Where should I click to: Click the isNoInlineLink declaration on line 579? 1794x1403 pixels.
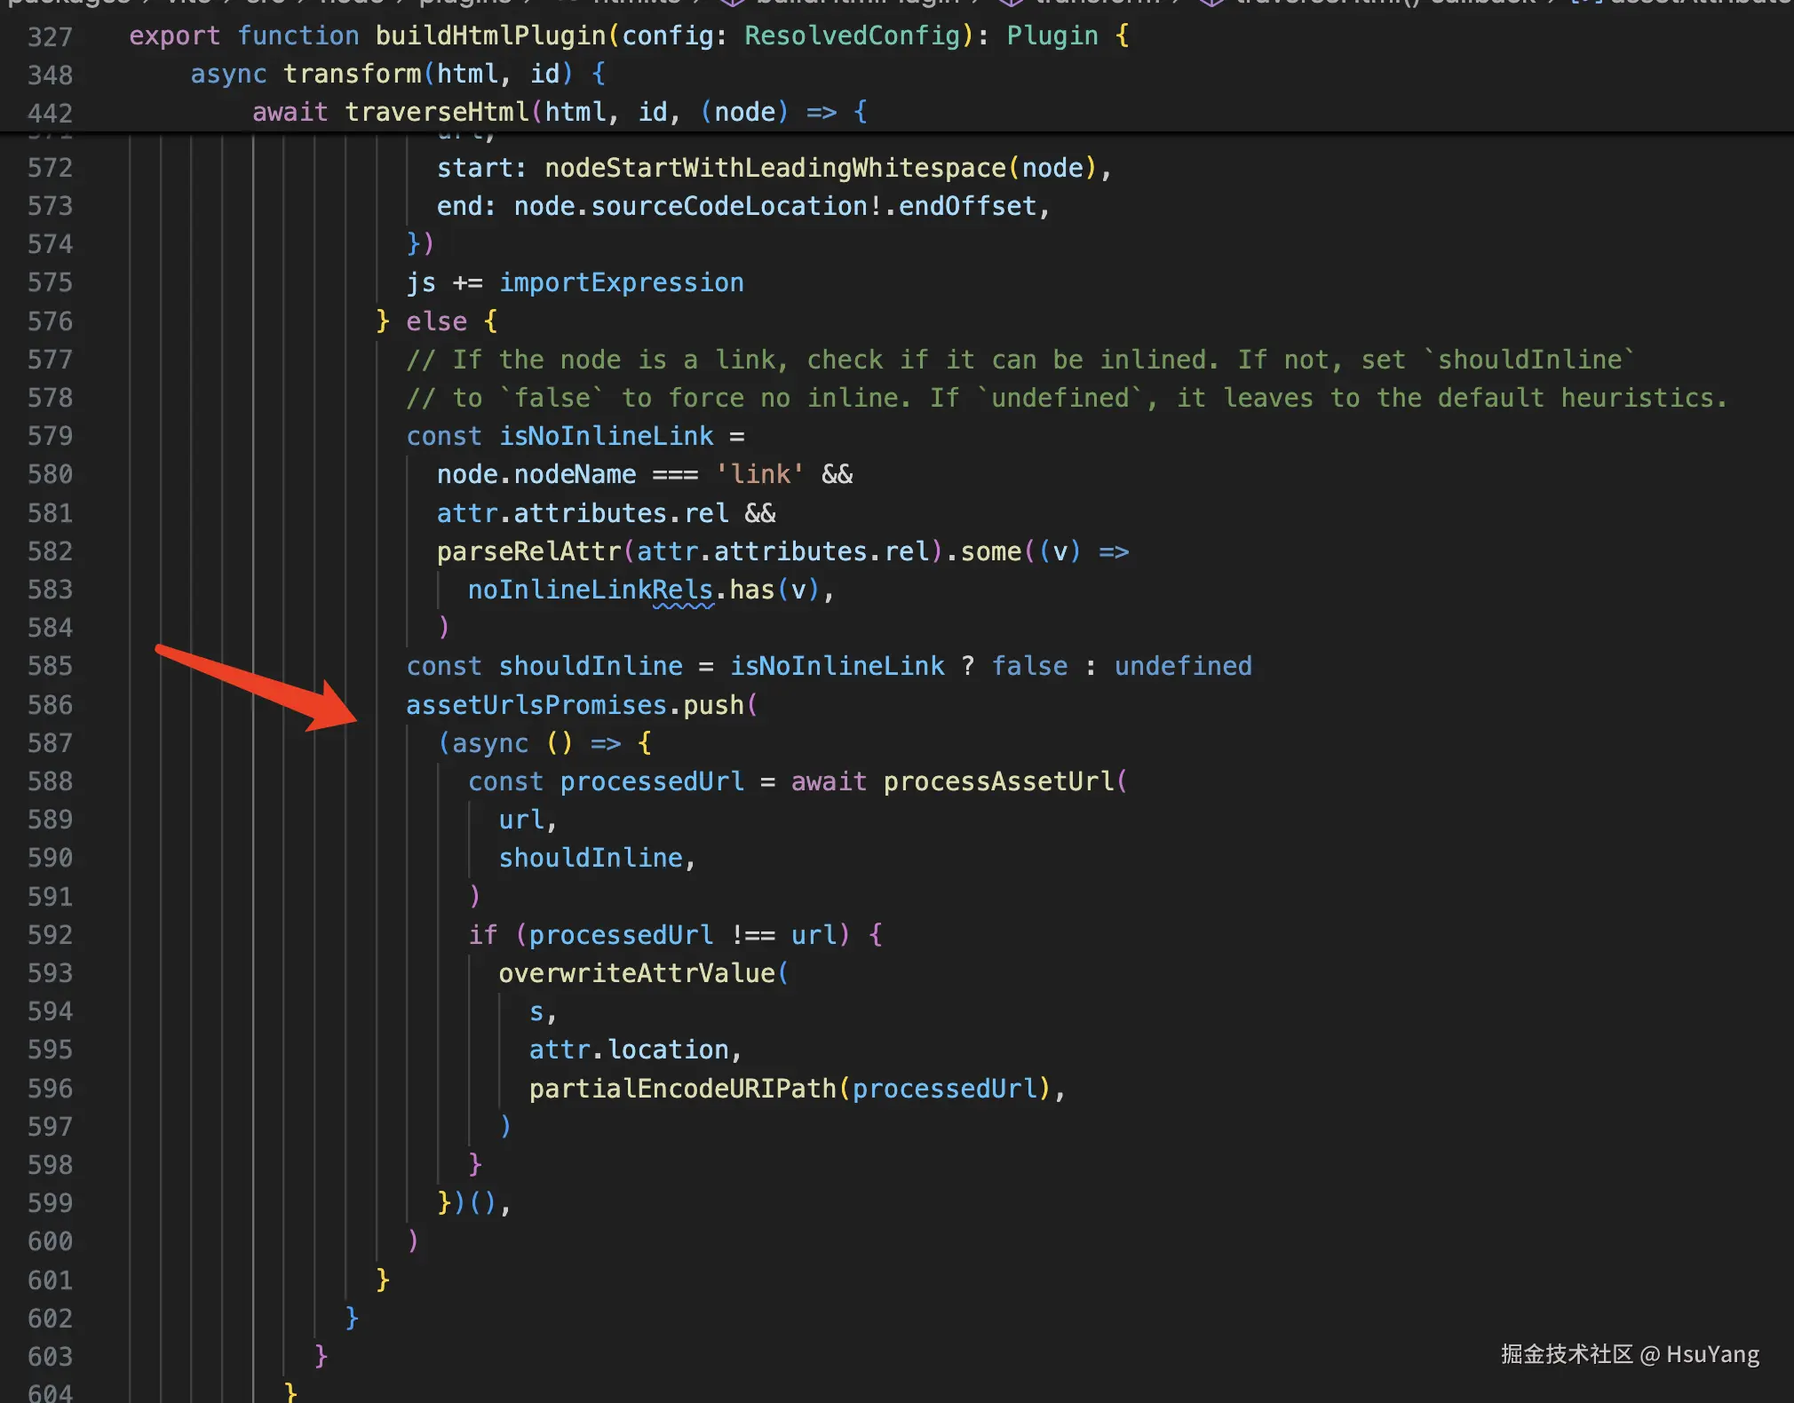(x=605, y=436)
